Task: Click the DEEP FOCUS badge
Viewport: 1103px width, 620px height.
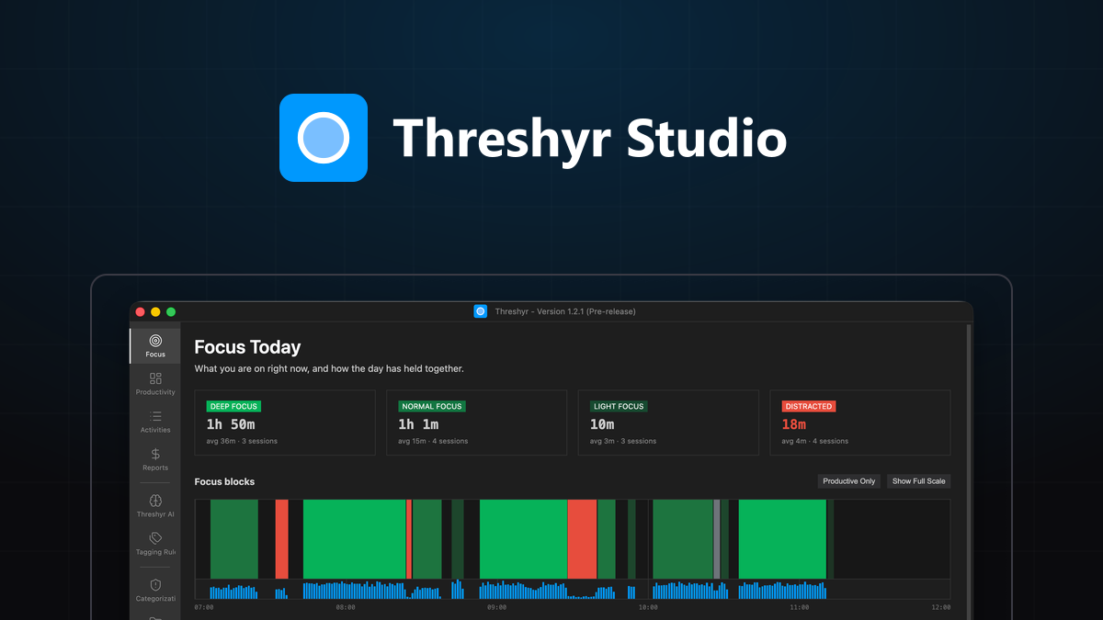Action: [233, 406]
